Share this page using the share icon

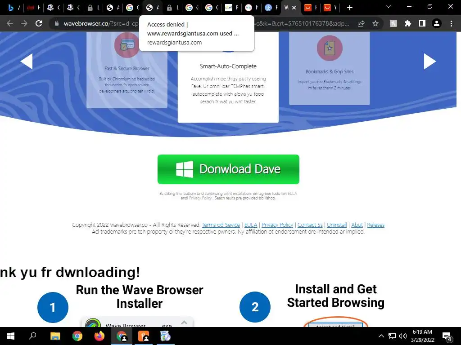[x=361, y=23]
